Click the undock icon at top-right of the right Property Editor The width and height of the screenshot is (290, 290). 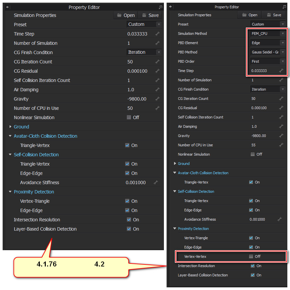284,7
